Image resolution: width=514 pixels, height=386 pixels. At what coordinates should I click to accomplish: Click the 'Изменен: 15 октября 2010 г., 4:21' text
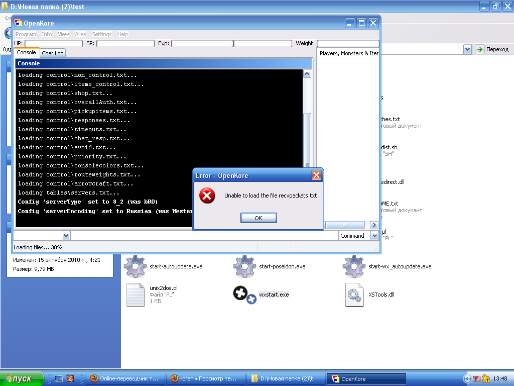(57, 260)
